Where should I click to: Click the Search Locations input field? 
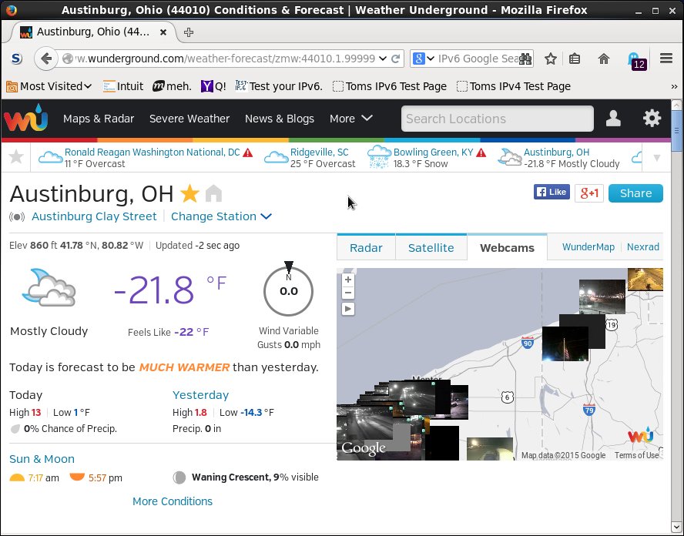[x=497, y=119]
